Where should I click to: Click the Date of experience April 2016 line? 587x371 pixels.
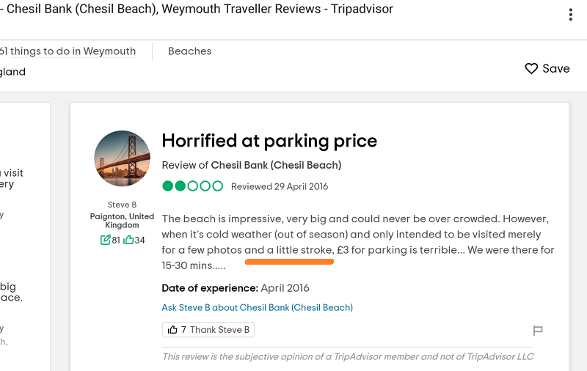[236, 288]
